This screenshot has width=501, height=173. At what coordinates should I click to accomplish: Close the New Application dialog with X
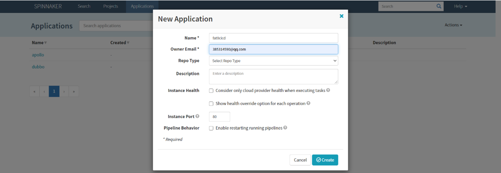tap(341, 16)
